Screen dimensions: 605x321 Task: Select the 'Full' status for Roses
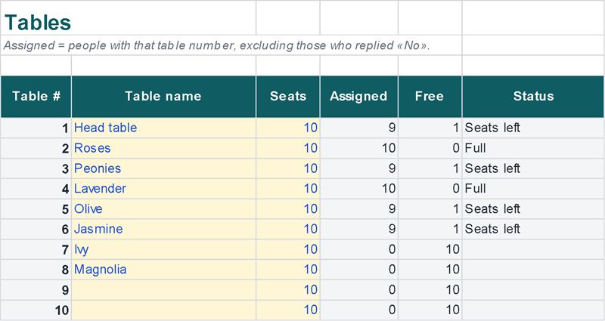533,148
